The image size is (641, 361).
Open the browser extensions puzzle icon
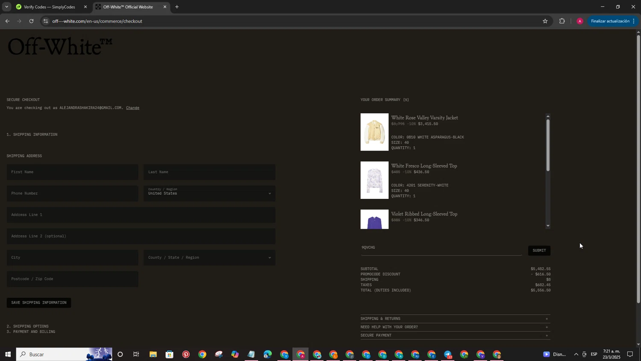tap(562, 21)
